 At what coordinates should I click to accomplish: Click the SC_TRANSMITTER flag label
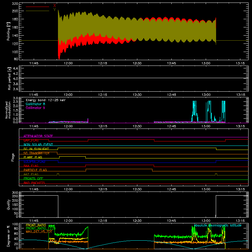coord(37,153)
